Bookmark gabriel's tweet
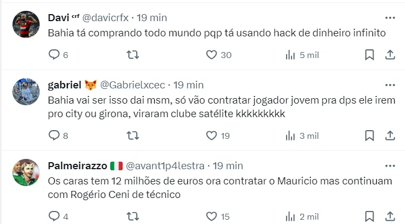Screen dimensions: 405x224 [369, 136]
